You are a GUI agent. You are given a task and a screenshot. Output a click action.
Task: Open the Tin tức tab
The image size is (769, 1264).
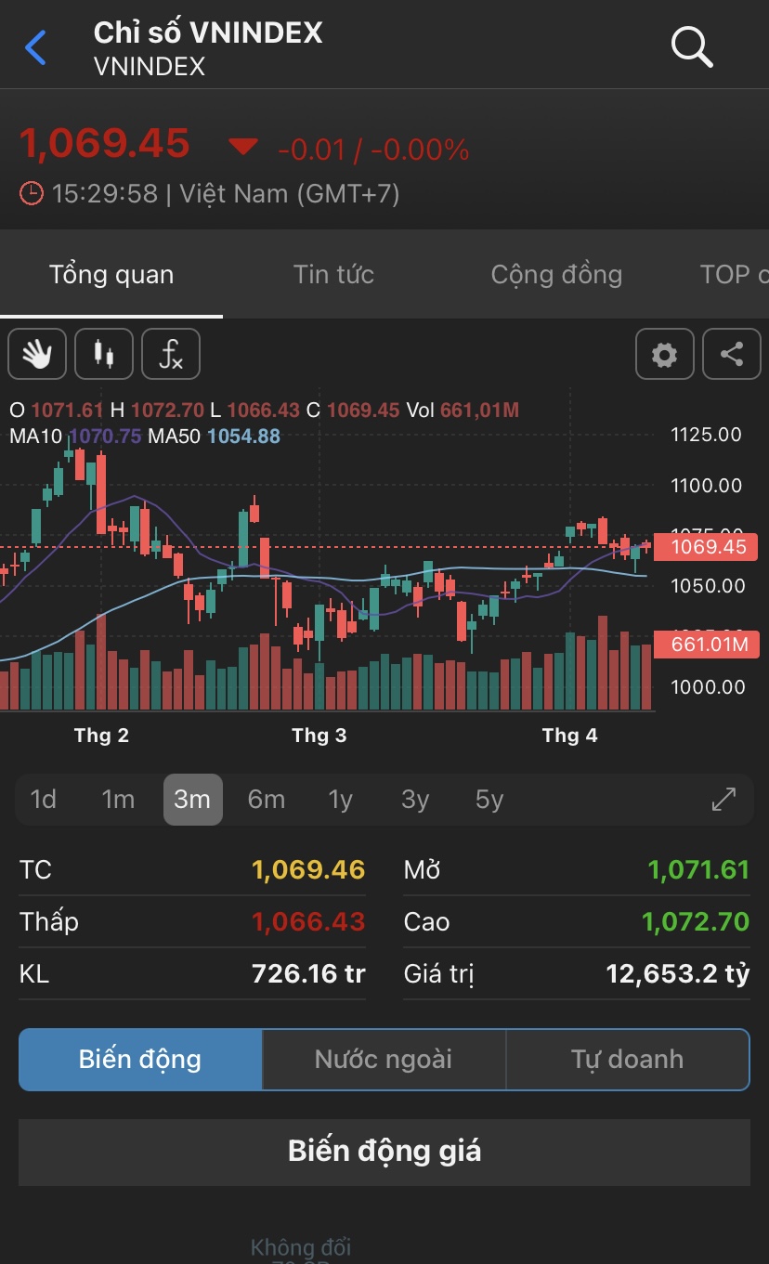[333, 275]
